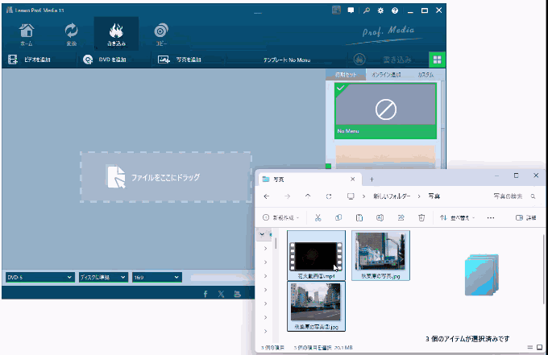The image size is (548, 355).
Task: Click the green grid panel toggle icon
Action: 436,60
